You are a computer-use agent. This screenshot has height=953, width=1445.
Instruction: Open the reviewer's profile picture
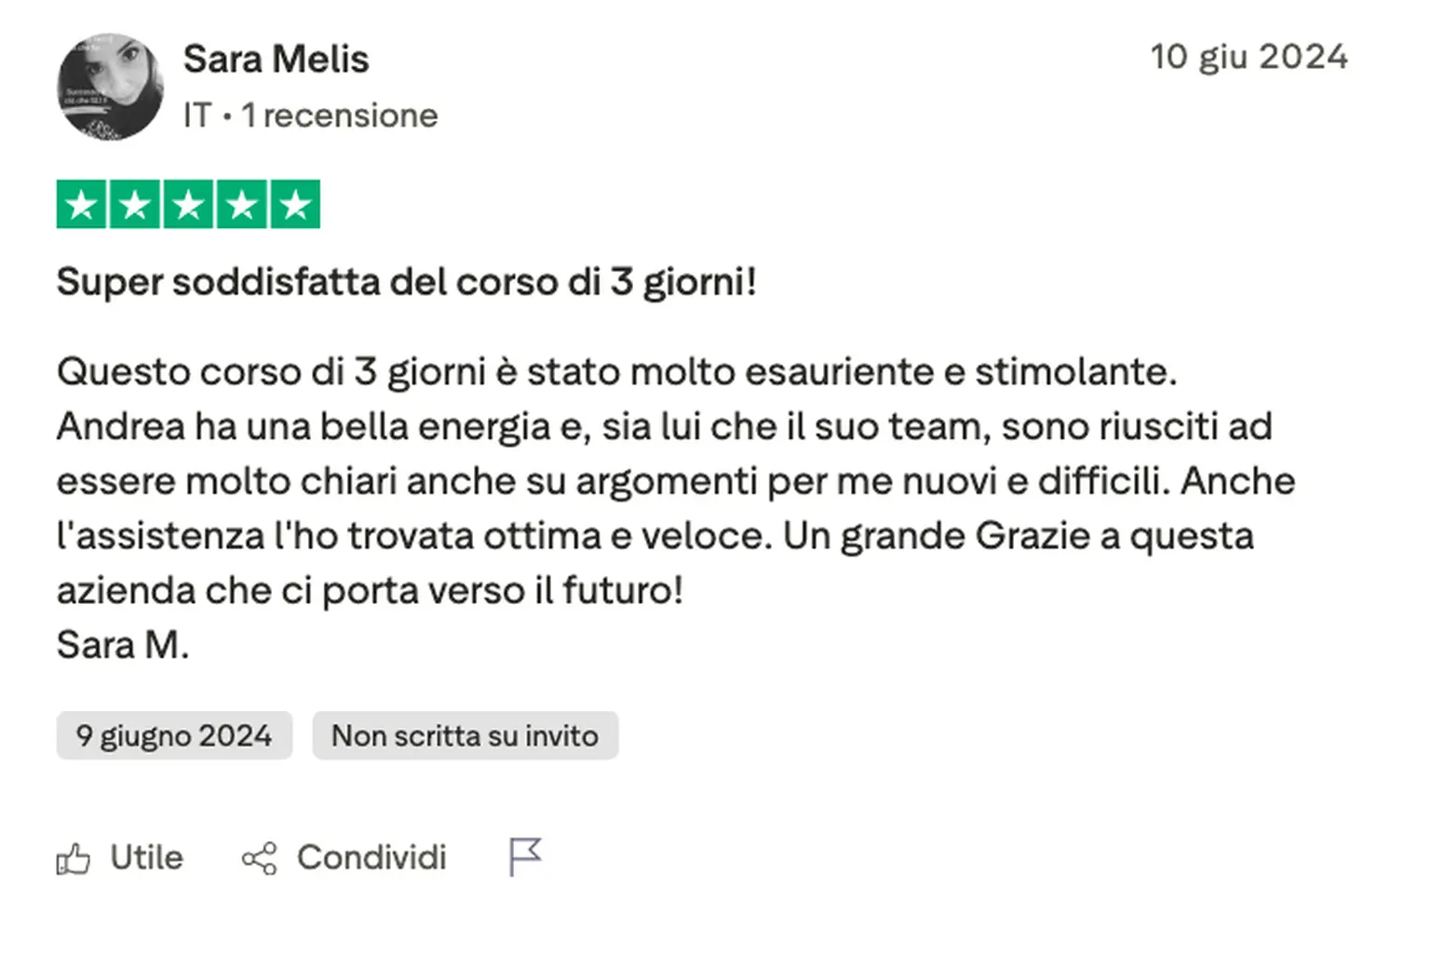click(110, 87)
